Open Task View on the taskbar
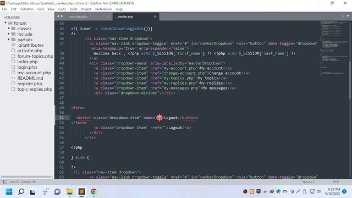This screenshot has width=352, height=198. pyautogui.click(x=33, y=192)
